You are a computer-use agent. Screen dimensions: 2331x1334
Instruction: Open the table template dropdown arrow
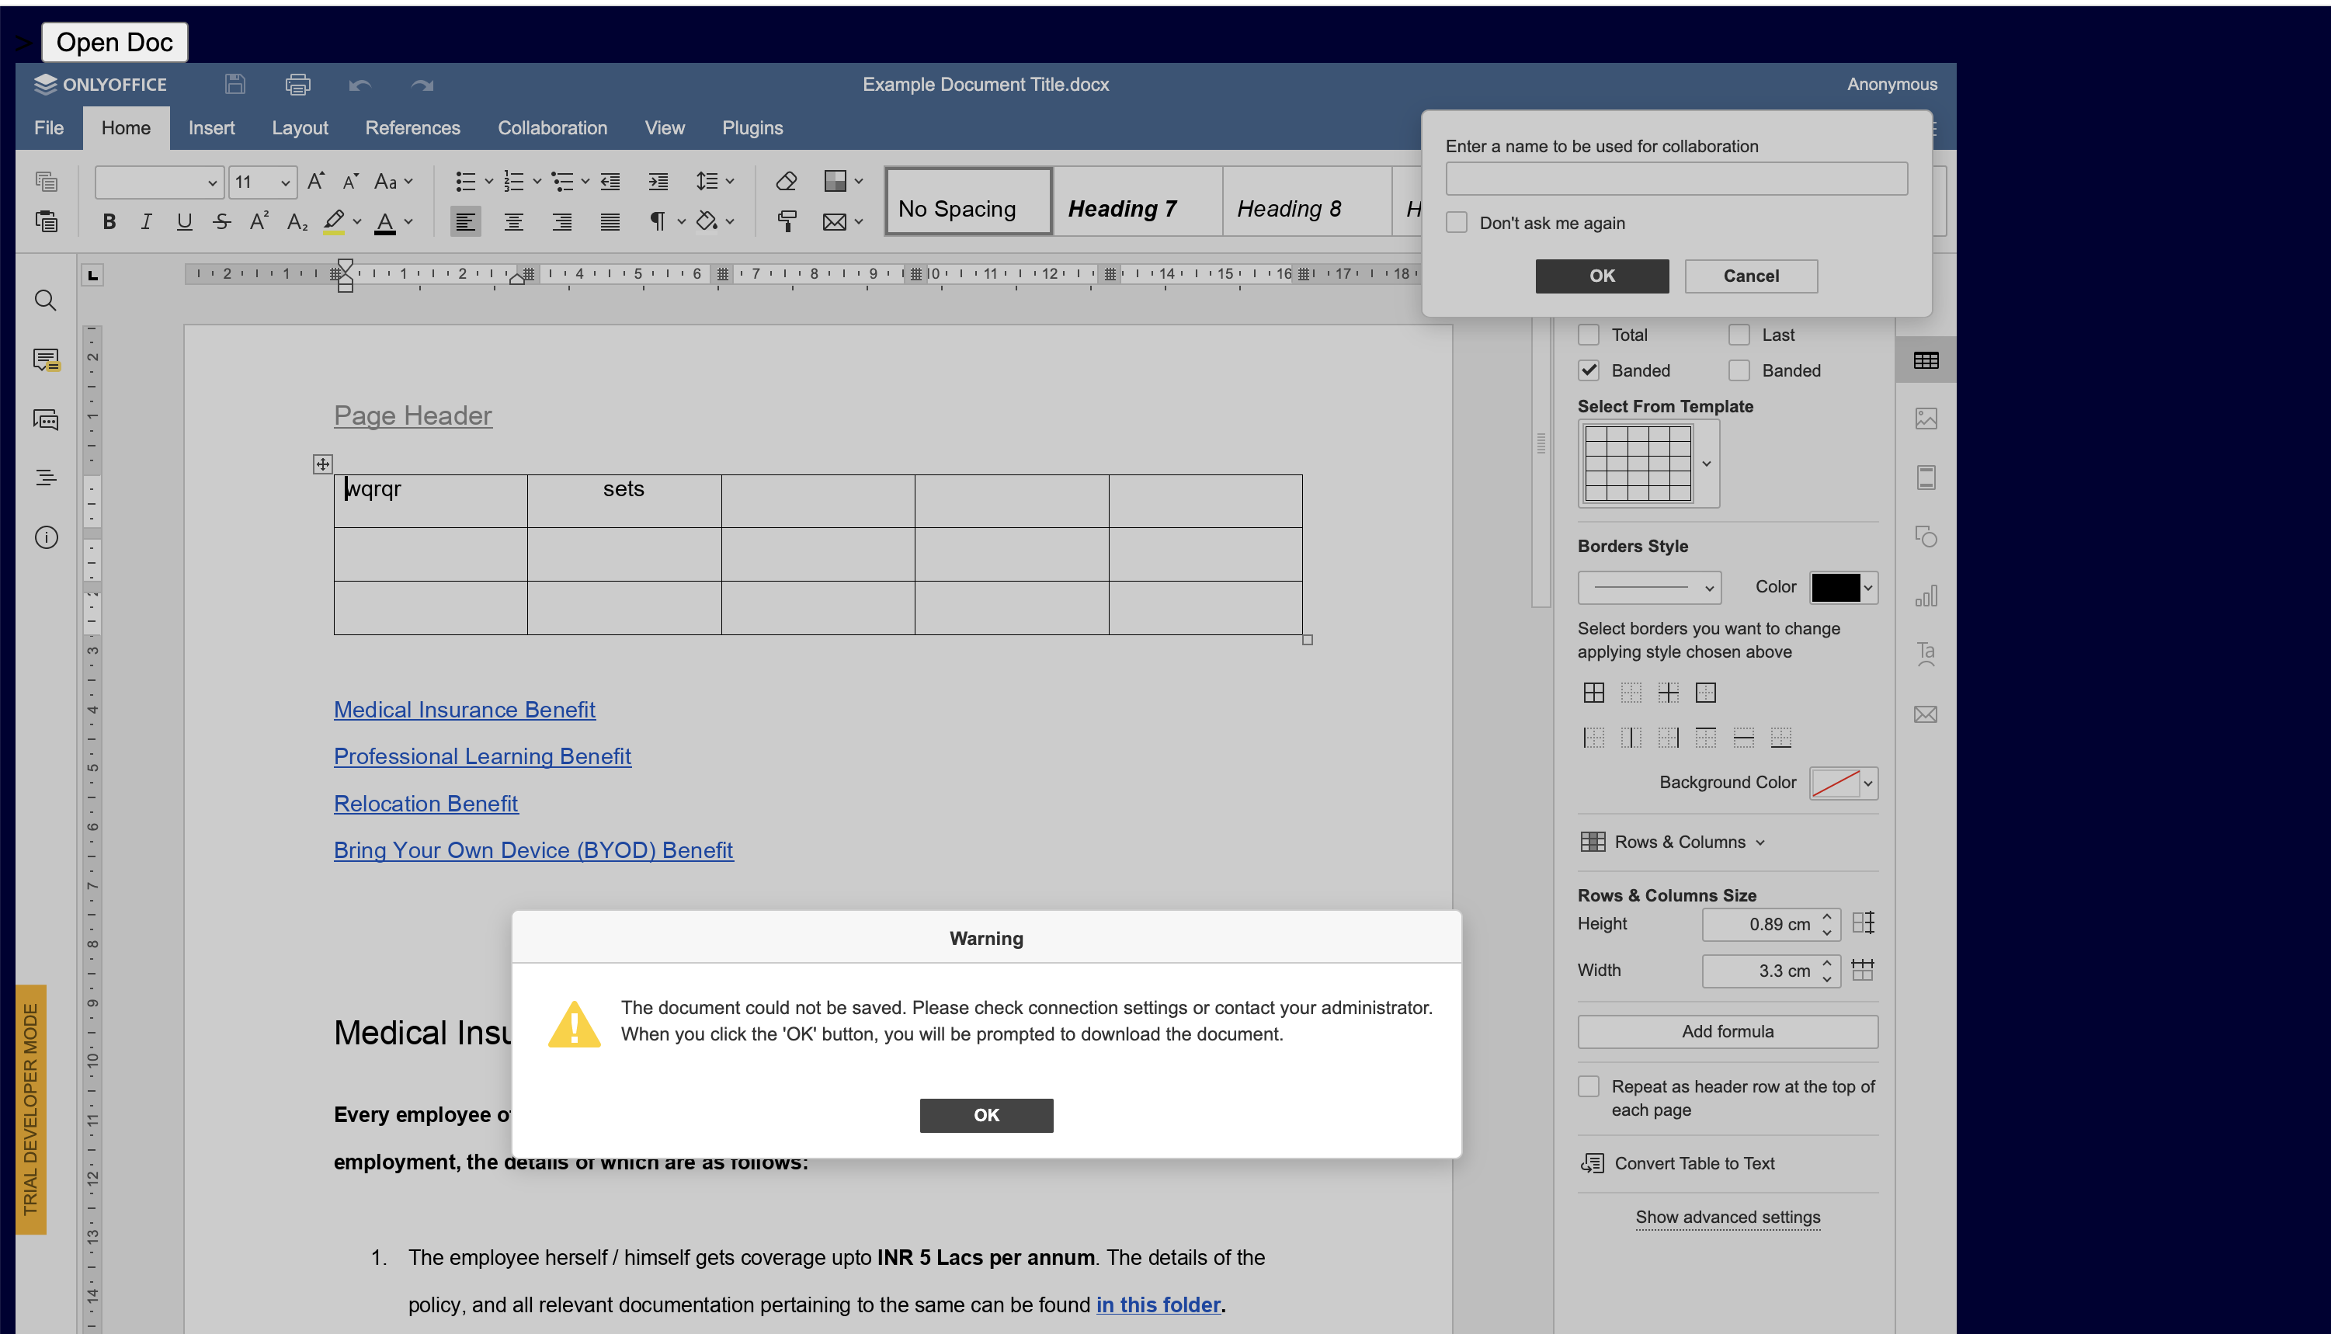[1707, 464]
